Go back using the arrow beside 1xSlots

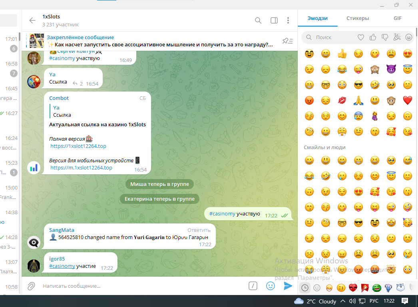click(x=32, y=20)
